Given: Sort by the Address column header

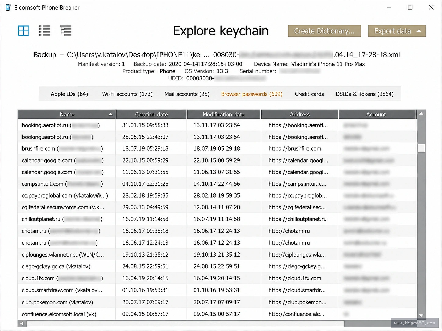Looking at the screenshot, I should click(299, 114).
